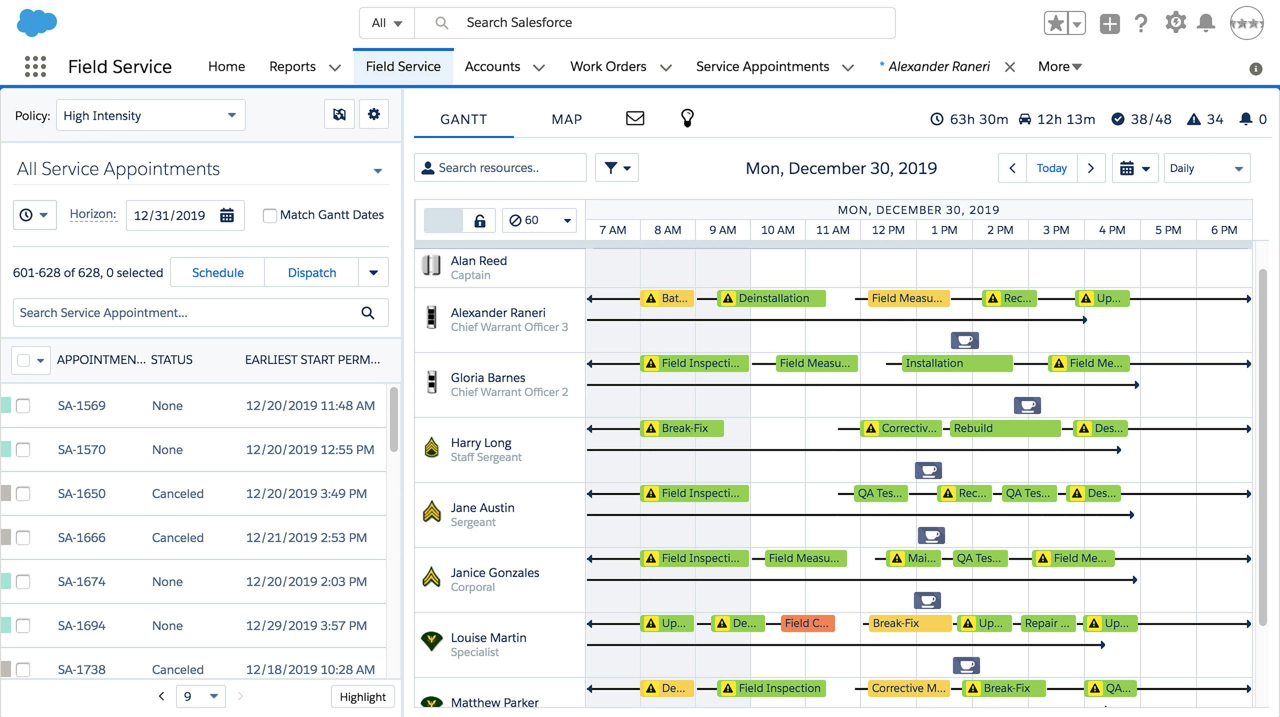Click the Horizon label link
This screenshot has width=1280, height=717.
click(93, 214)
